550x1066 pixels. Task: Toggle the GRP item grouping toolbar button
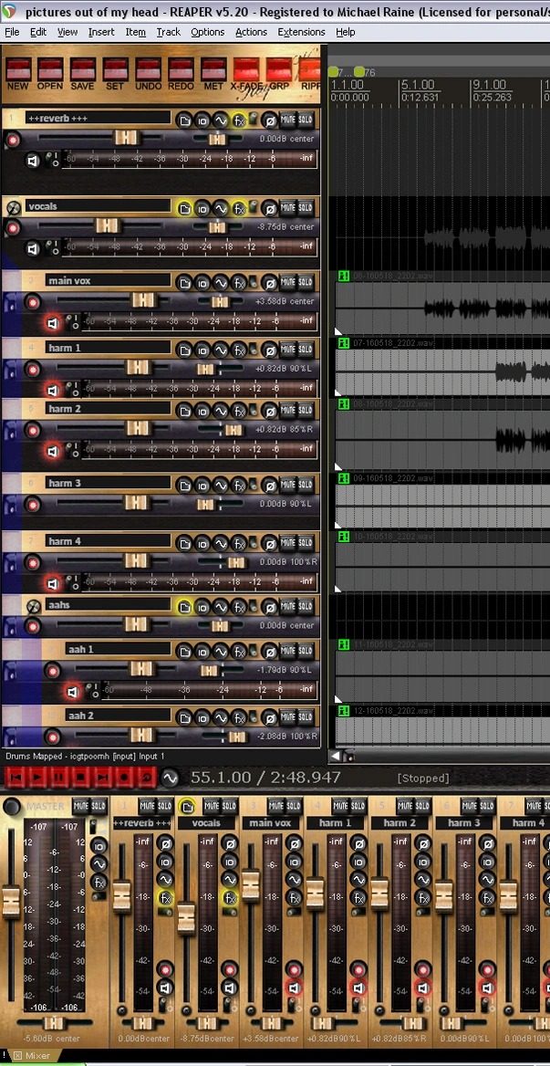278,74
